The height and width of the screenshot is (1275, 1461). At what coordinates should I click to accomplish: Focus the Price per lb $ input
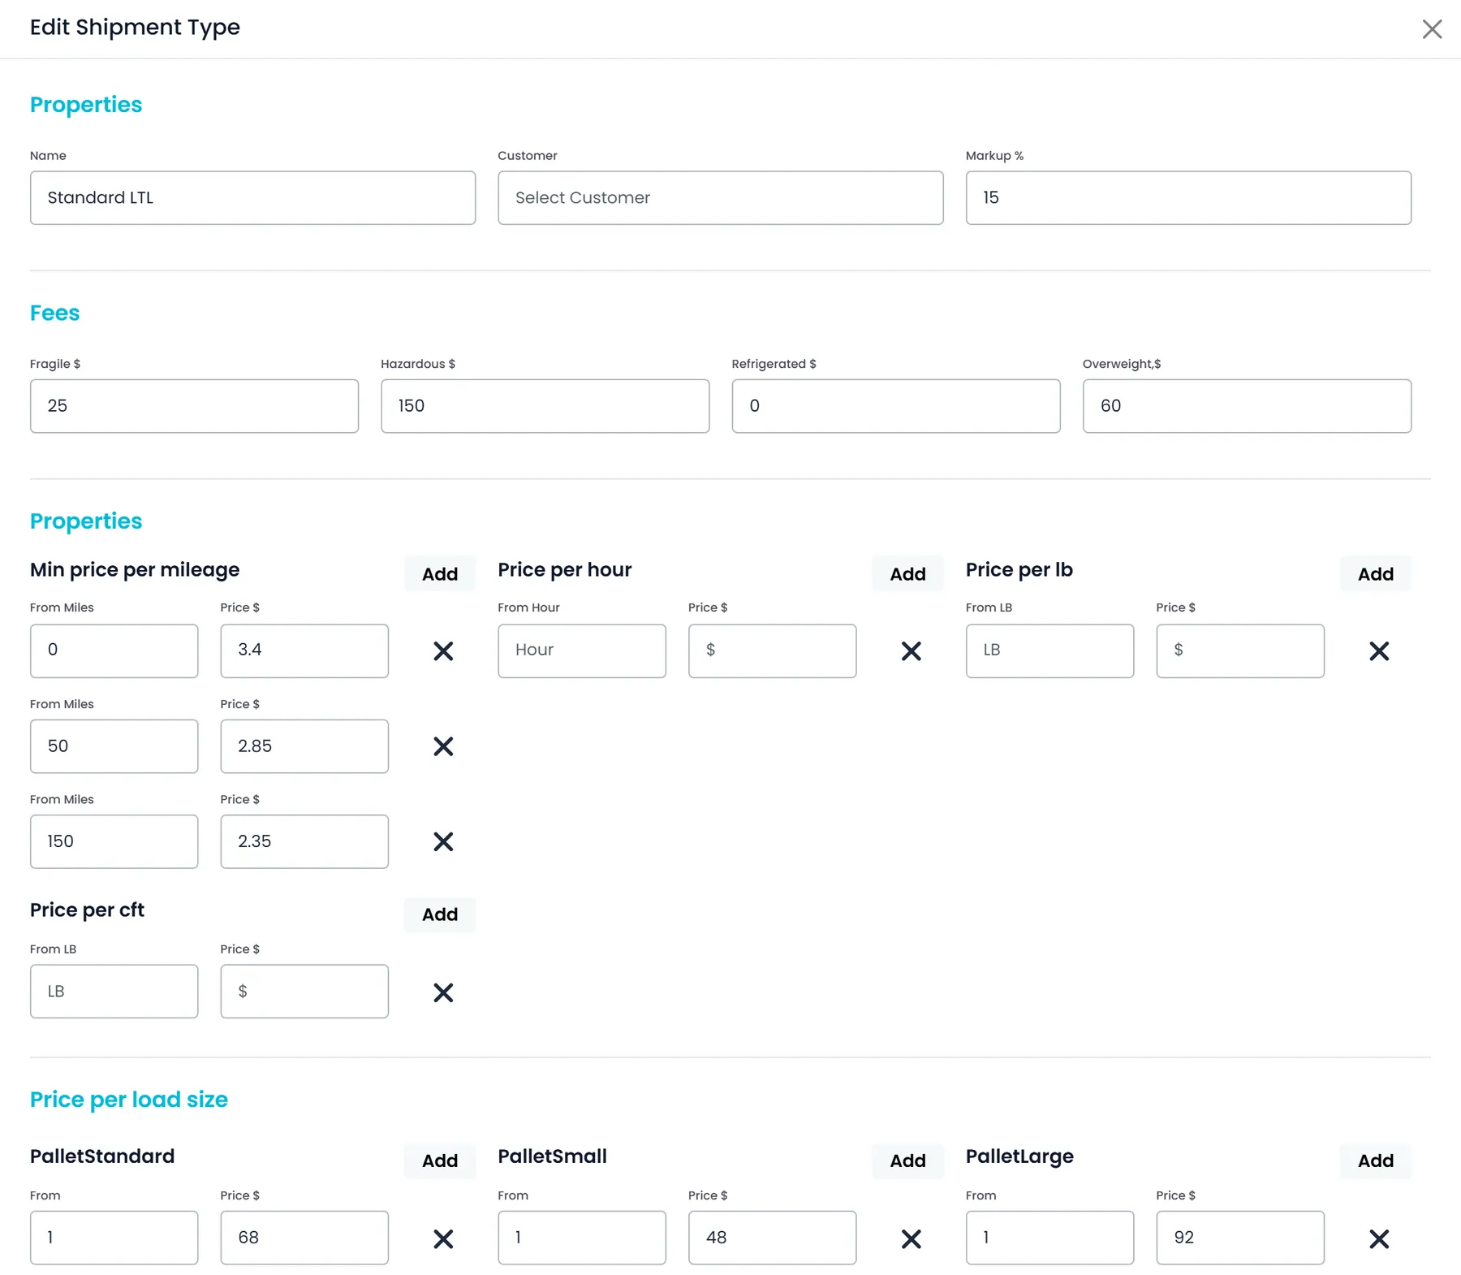point(1240,650)
